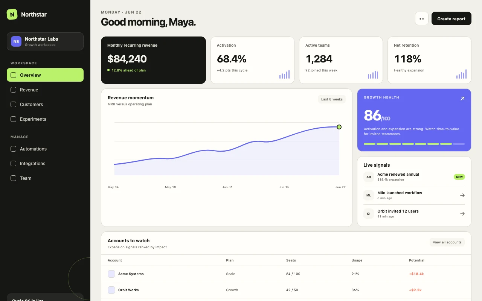Open the Northstar Labs workspace switcher
The width and height of the screenshot is (482, 301).
(45, 41)
